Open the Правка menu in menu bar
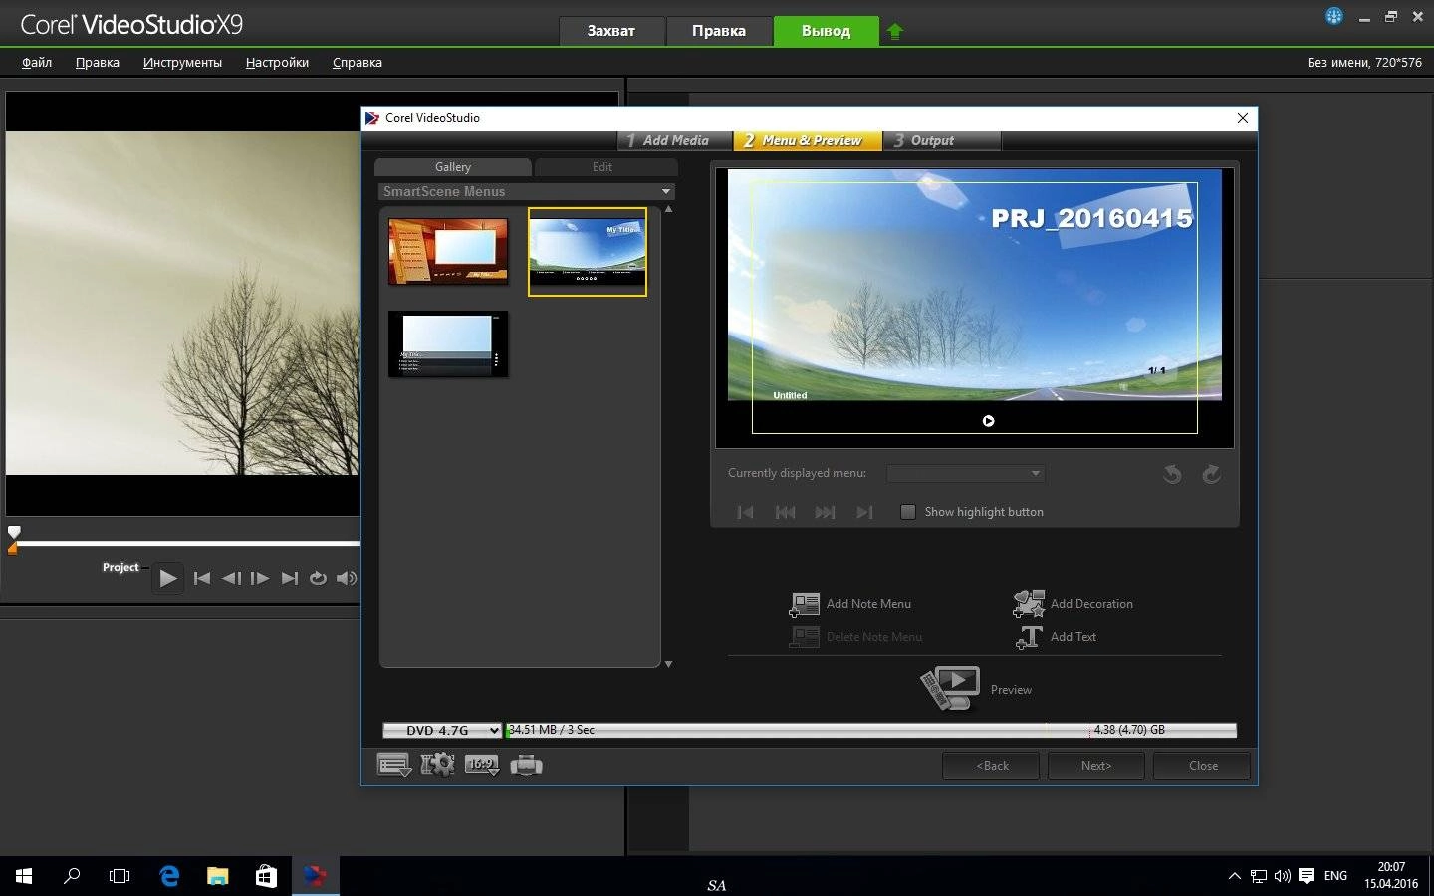 (98, 62)
